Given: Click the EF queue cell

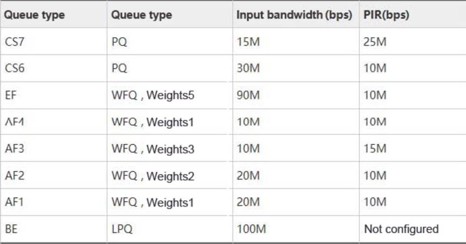Looking at the screenshot, I should coord(11,95).
